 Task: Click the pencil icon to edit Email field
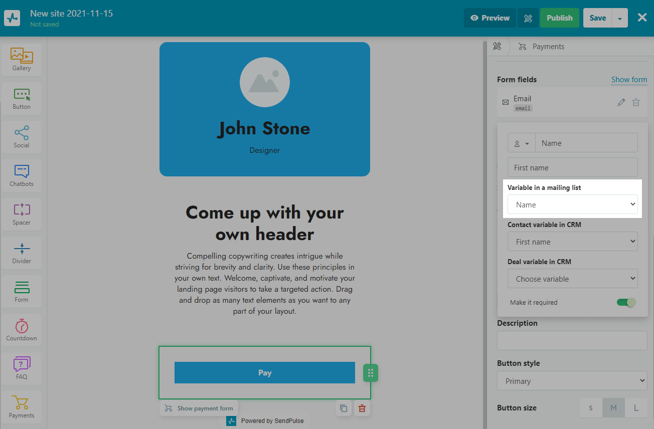point(621,102)
